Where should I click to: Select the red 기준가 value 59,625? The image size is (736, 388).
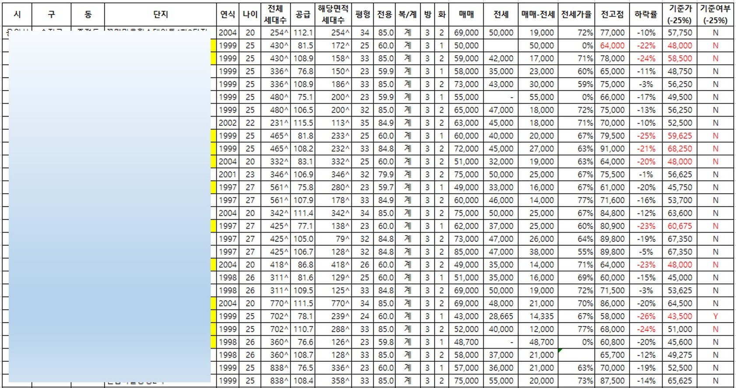680,136
